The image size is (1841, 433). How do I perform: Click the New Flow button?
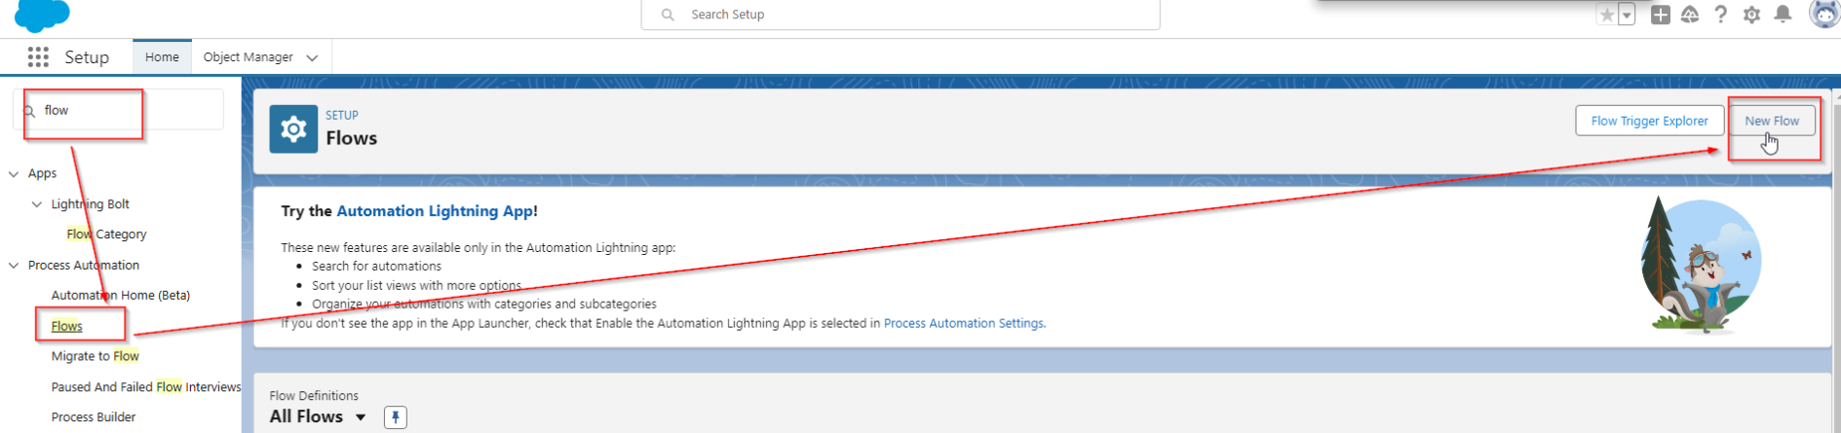[x=1771, y=121]
